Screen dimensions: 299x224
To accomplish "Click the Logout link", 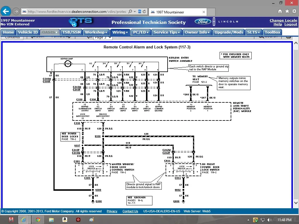I will coord(291,24).
